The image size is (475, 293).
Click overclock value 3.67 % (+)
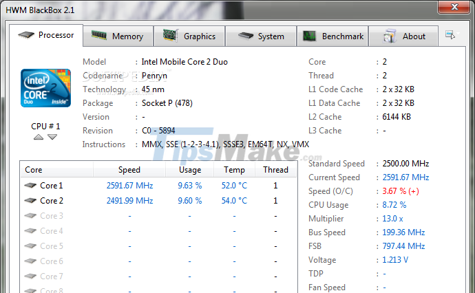(x=401, y=191)
